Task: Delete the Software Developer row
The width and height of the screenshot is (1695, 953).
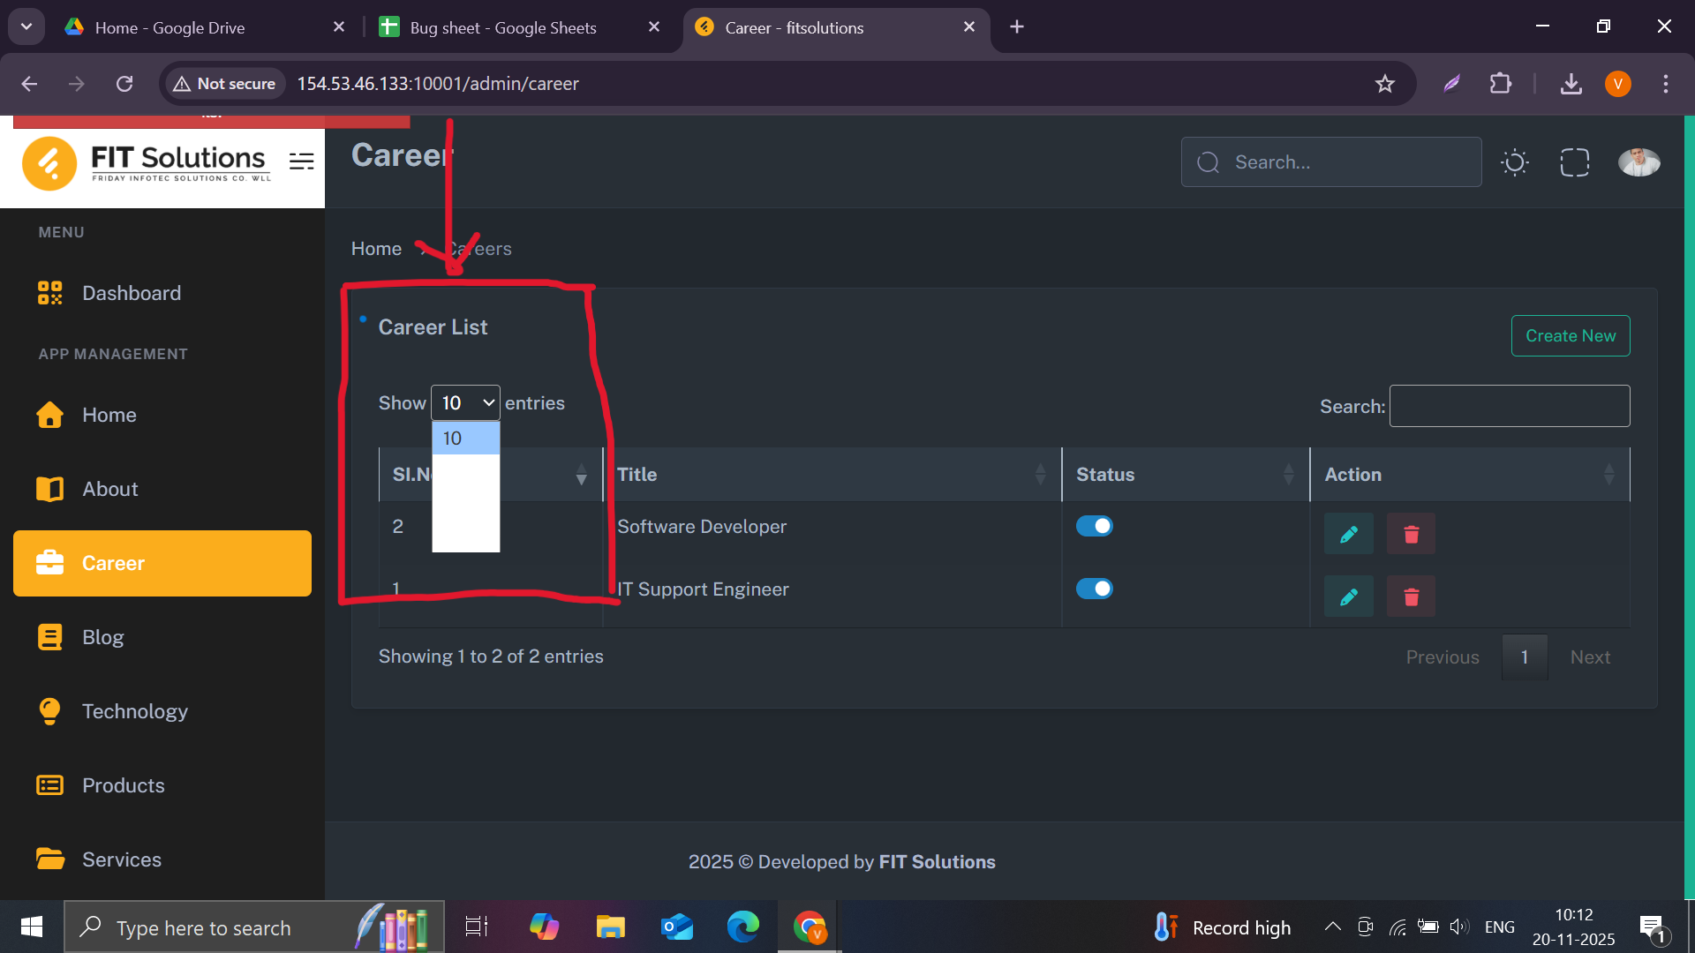Action: tap(1411, 534)
